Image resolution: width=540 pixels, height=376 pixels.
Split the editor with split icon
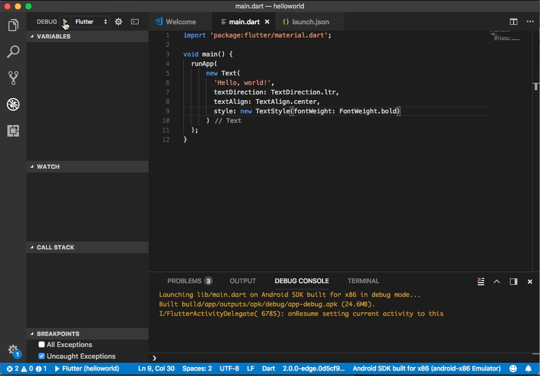click(x=514, y=22)
